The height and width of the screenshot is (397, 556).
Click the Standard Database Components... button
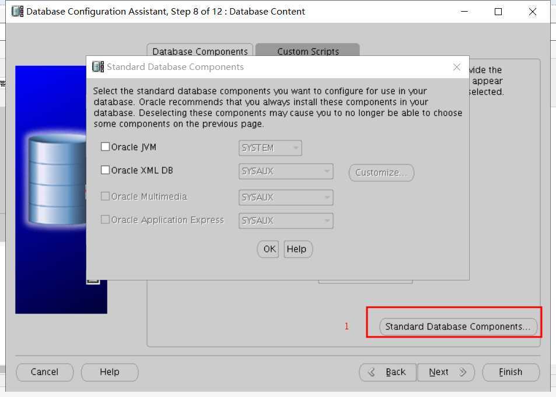coord(458,326)
